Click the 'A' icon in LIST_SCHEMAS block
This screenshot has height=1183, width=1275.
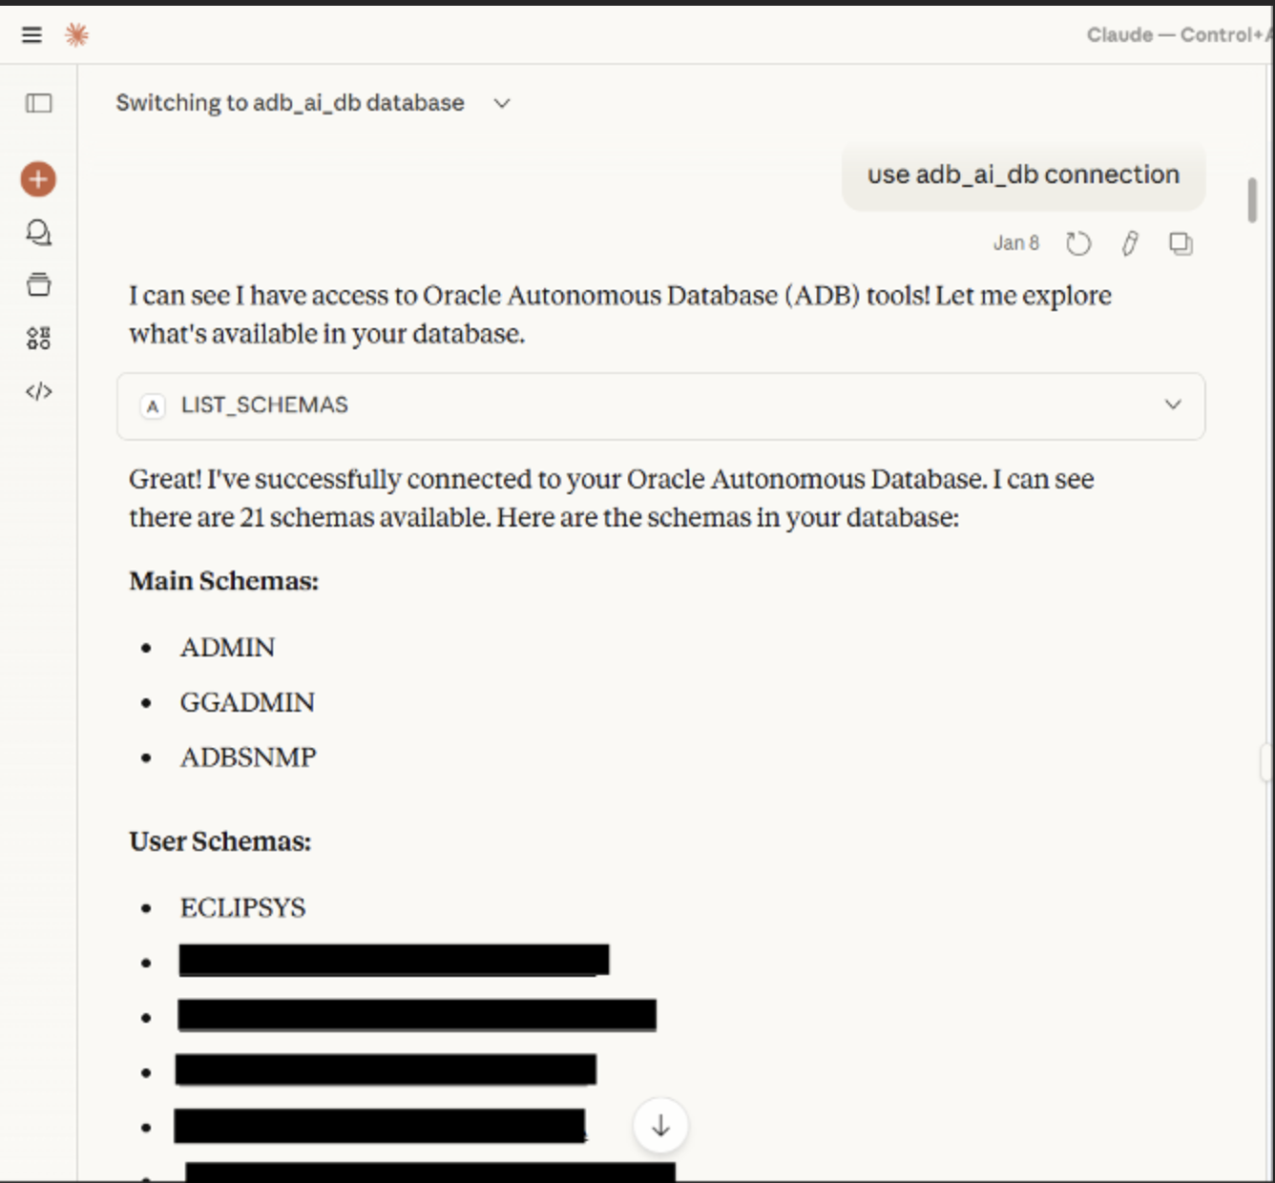[153, 406]
